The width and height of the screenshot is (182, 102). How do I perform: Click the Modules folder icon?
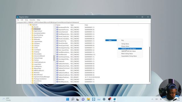[33, 73]
